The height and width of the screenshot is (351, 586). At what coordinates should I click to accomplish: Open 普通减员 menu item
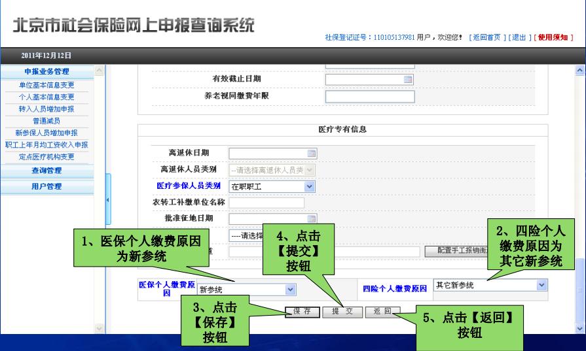pyautogui.click(x=46, y=121)
